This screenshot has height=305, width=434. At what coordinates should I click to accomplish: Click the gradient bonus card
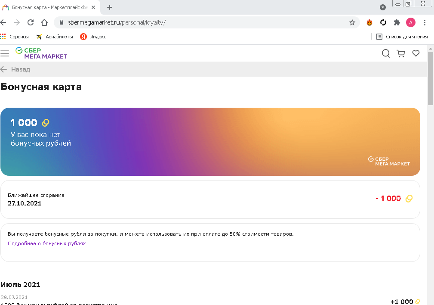210,142
